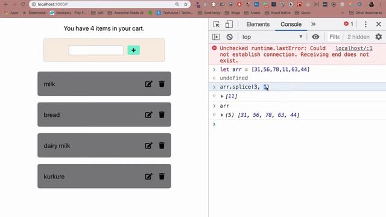Click the let arr declaration line
The height and width of the screenshot is (217, 386).
265,69
